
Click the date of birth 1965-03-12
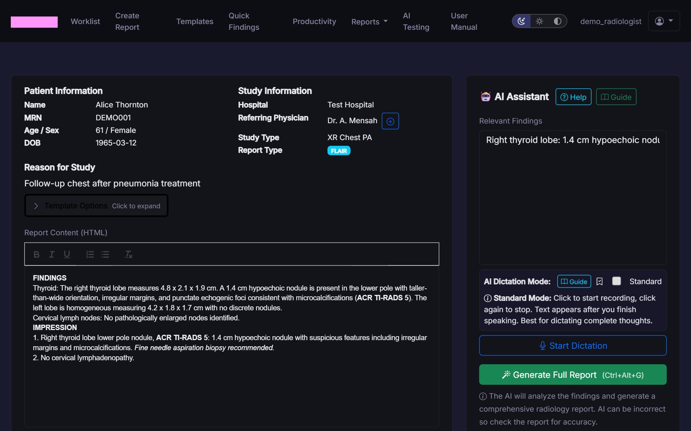pos(116,143)
